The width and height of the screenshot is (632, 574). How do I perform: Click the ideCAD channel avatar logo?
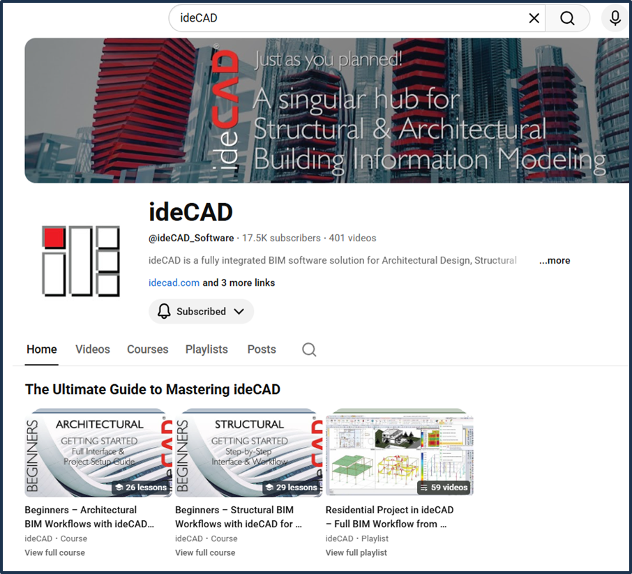pos(81,261)
